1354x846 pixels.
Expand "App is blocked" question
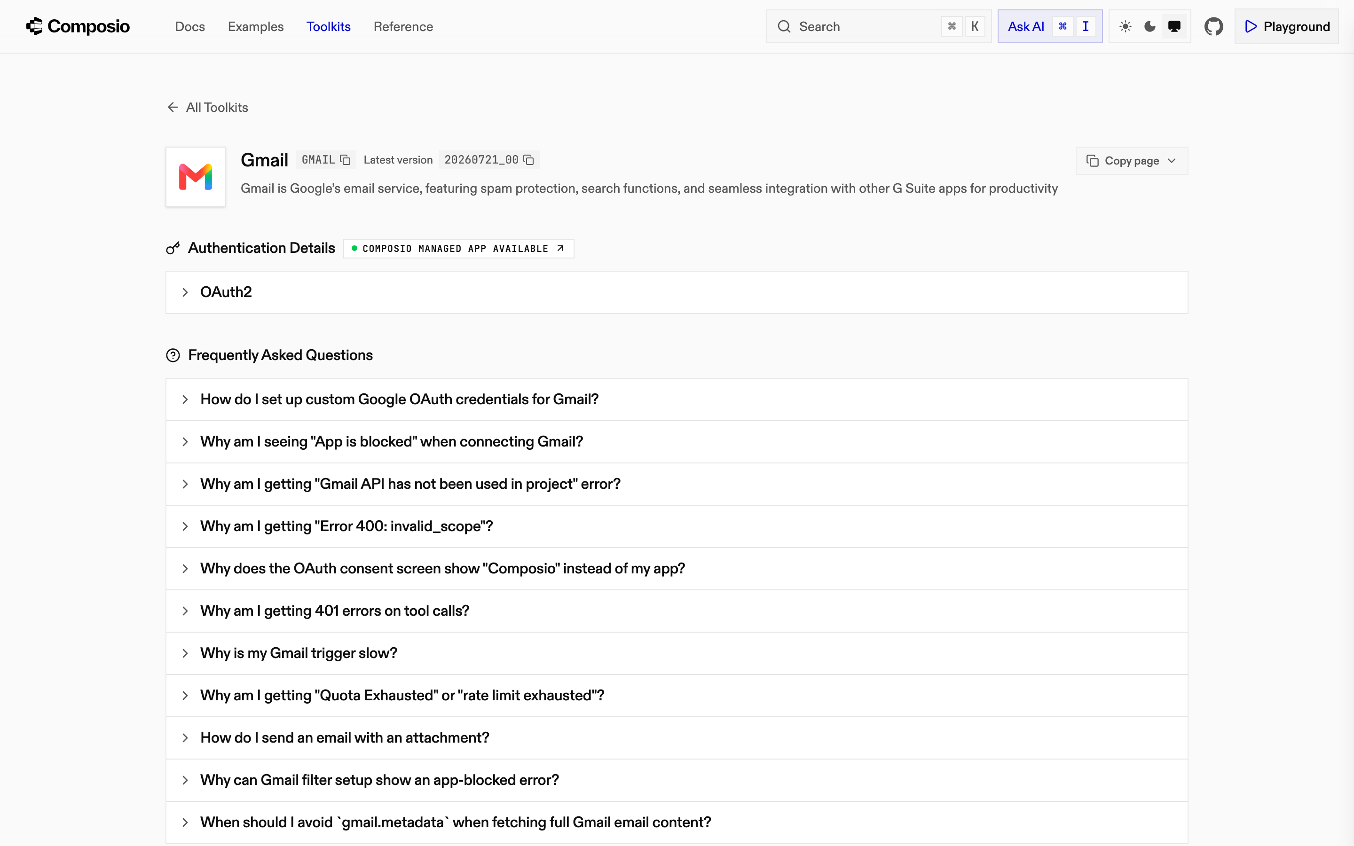(677, 441)
